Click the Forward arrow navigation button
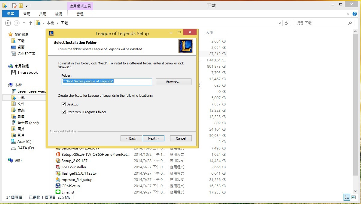The width and height of the screenshot is (361, 204). pos(17,23)
